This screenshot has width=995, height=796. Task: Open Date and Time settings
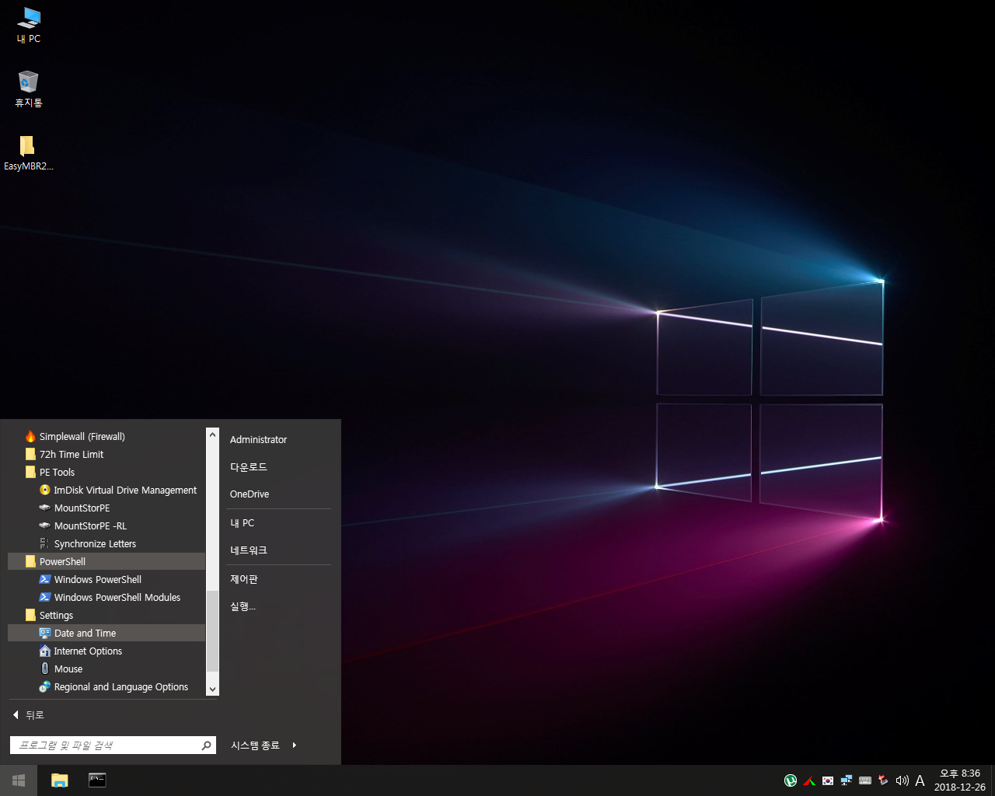coord(106,633)
